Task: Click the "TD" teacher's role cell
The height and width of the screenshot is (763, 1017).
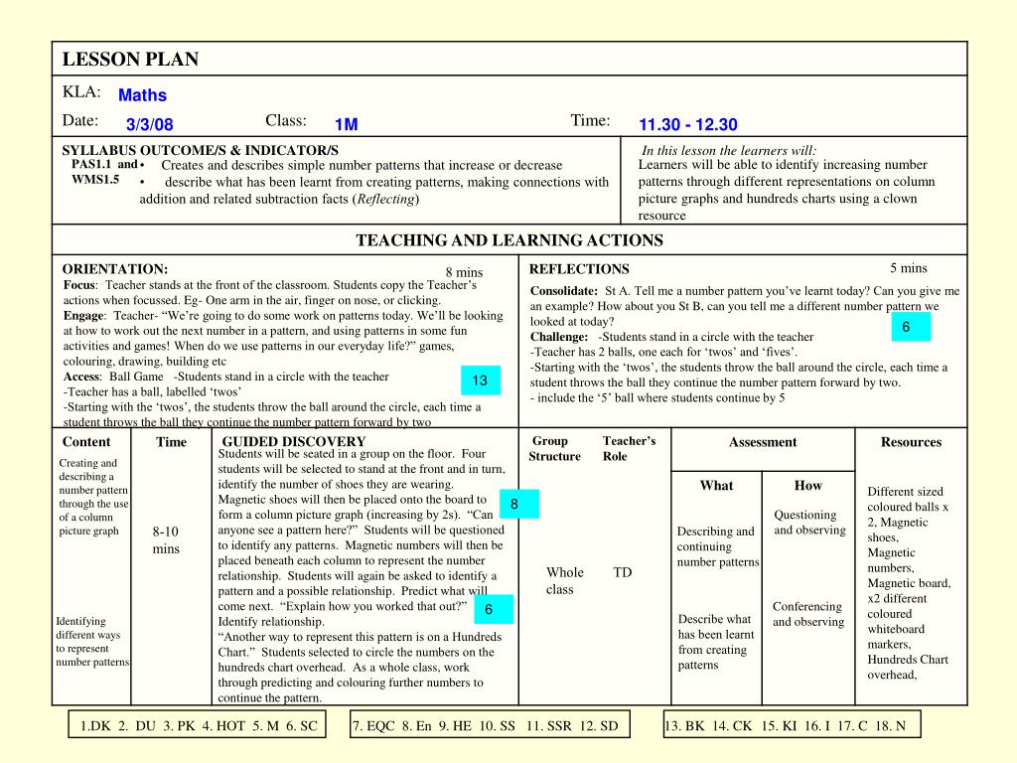Action: pyautogui.click(x=622, y=572)
